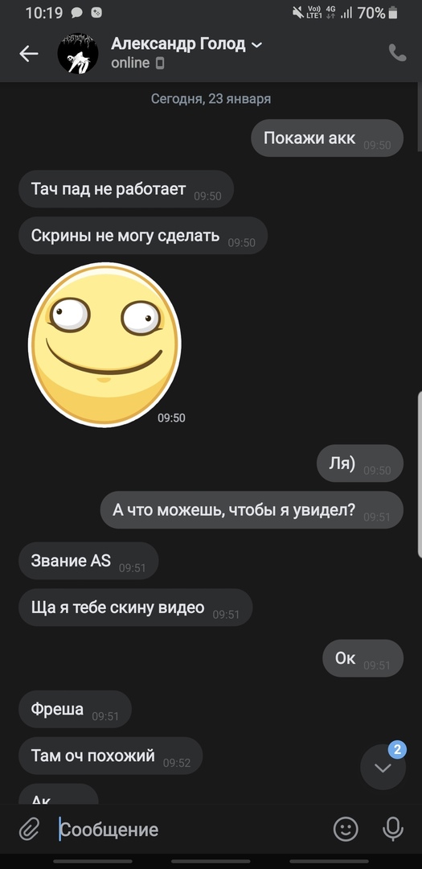This screenshot has width=422, height=869.
Task: Expand the dropdown next to Александр Голод
Action: click(x=256, y=44)
